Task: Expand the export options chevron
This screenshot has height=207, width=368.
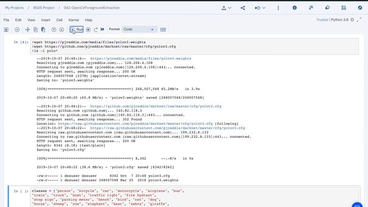Action: click(x=230, y=8)
